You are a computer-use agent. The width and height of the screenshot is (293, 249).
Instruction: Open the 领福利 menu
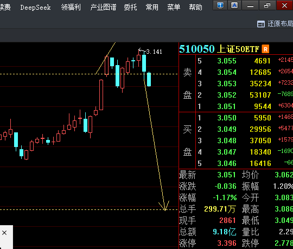71,8
